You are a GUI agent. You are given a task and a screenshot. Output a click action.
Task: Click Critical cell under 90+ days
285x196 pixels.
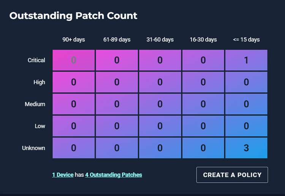[x=74, y=60]
